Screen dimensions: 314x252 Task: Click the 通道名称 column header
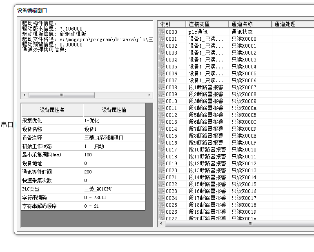coord(250,24)
